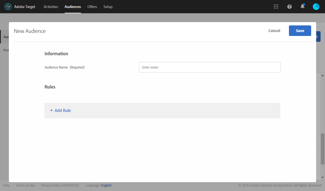This screenshot has width=325, height=191.
Task: Open the user profile avatar
Action: pos(316,7)
